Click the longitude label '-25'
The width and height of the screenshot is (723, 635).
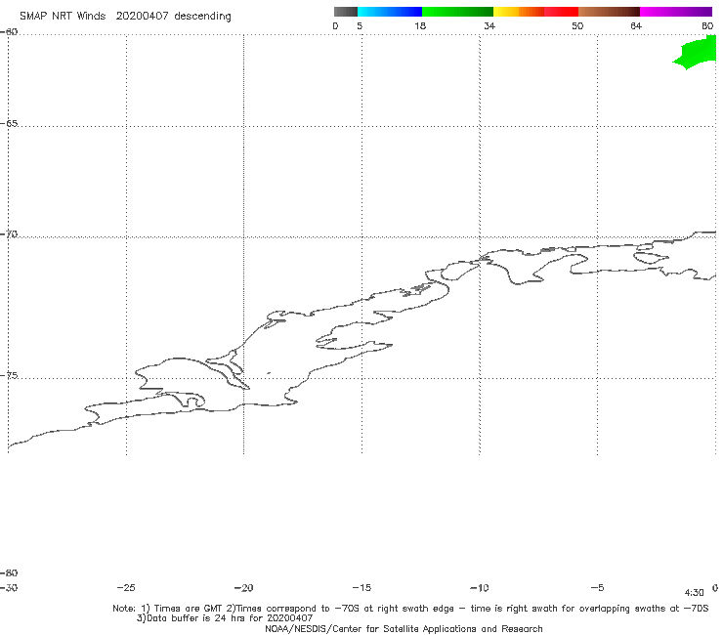(126, 587)
